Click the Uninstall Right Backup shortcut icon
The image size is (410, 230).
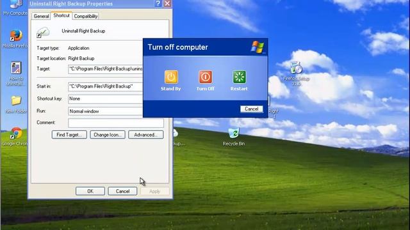[x=43, y=32]
